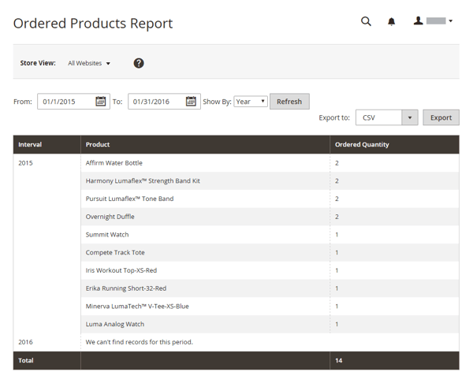This screenshot has width=473, height=383.
Task: Select the Luma Analog Watch row
Action: pos(115,324)
